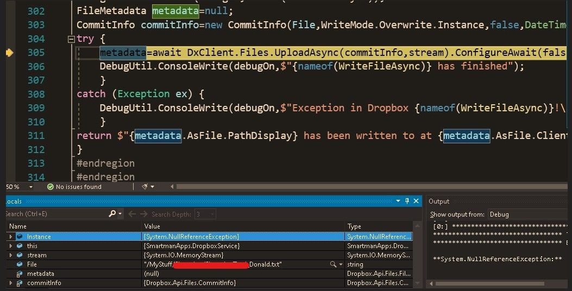Focus the Locals Search (Ctrl+E) field

coord(54,214)
